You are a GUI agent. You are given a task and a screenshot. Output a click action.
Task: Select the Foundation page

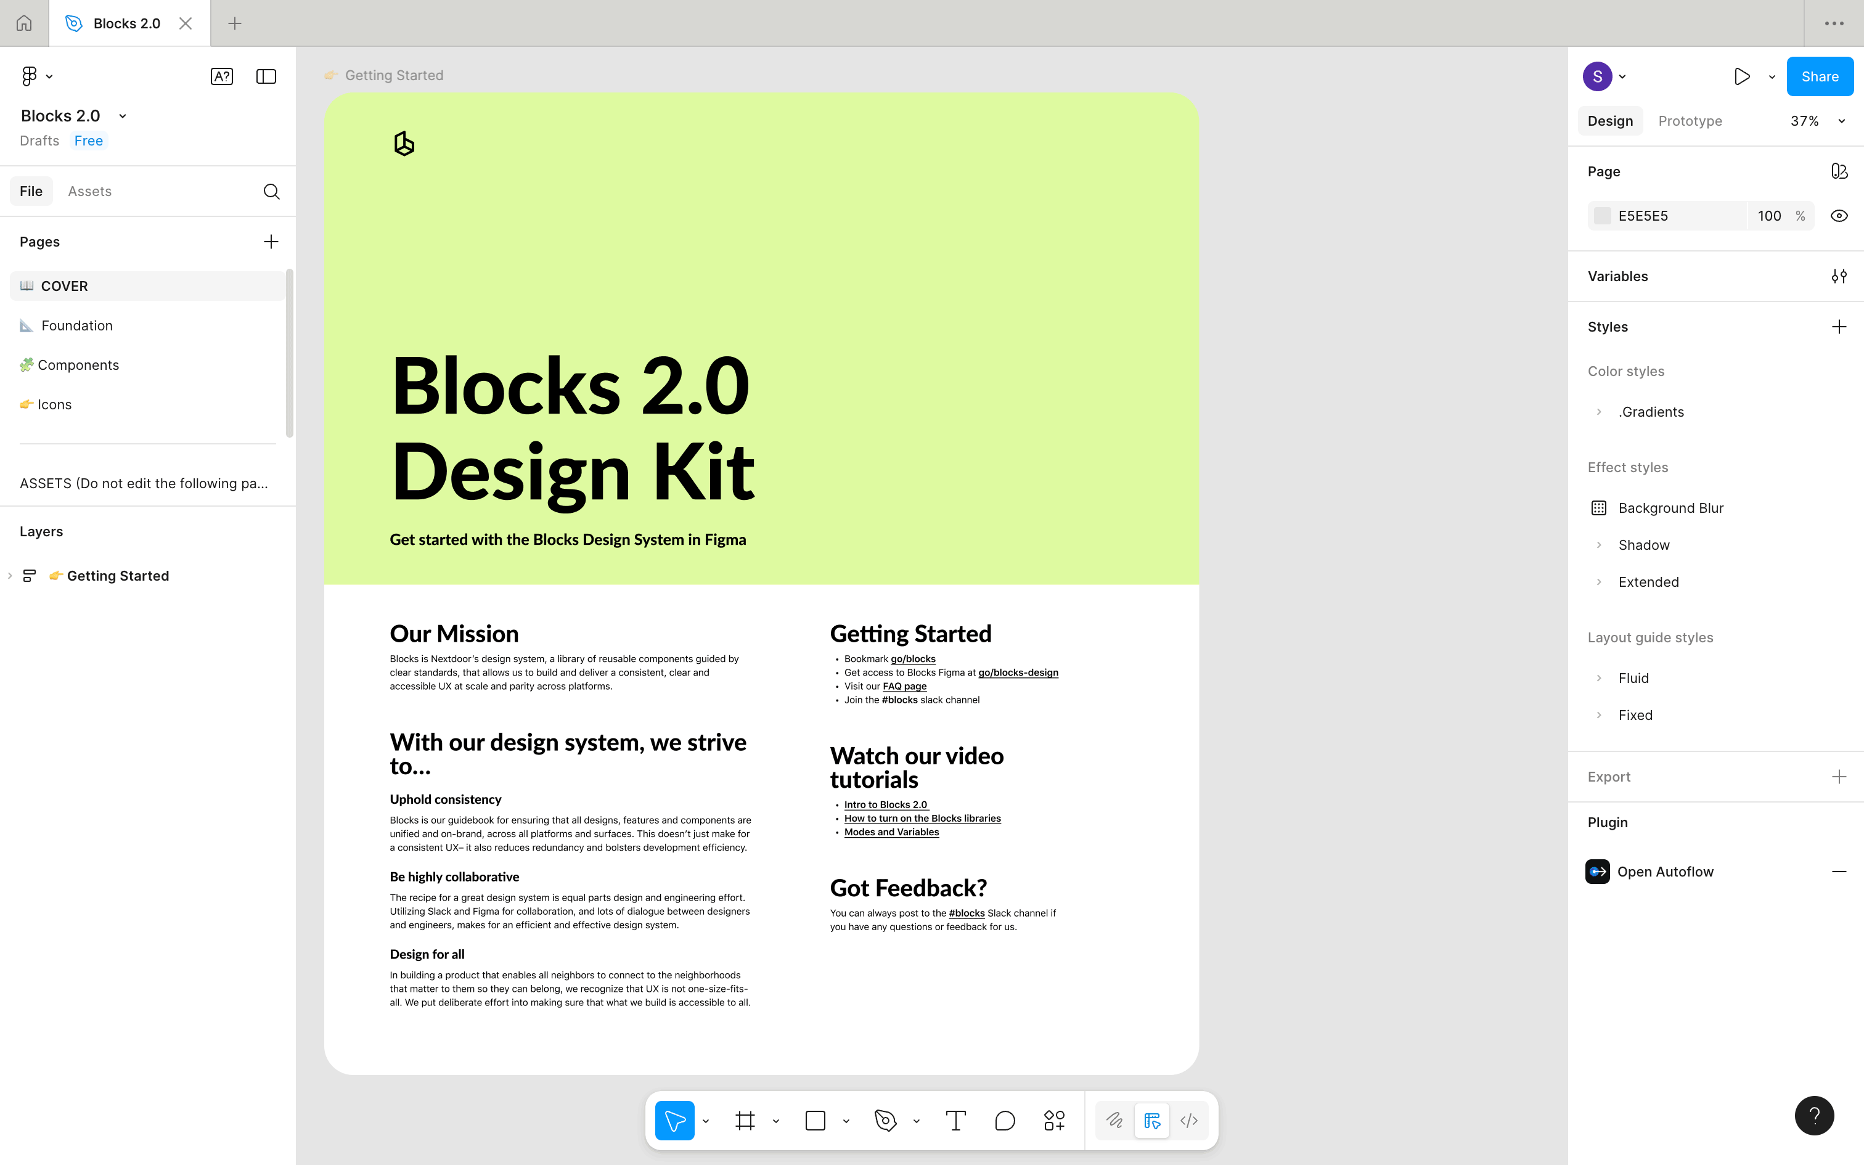77,325
